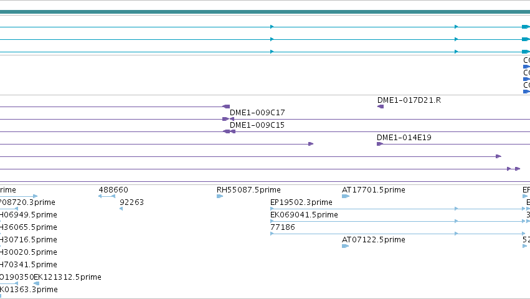Viewport: 530px width, 299px height.
Task: Click the 92263 feature label
Action: 132,202
